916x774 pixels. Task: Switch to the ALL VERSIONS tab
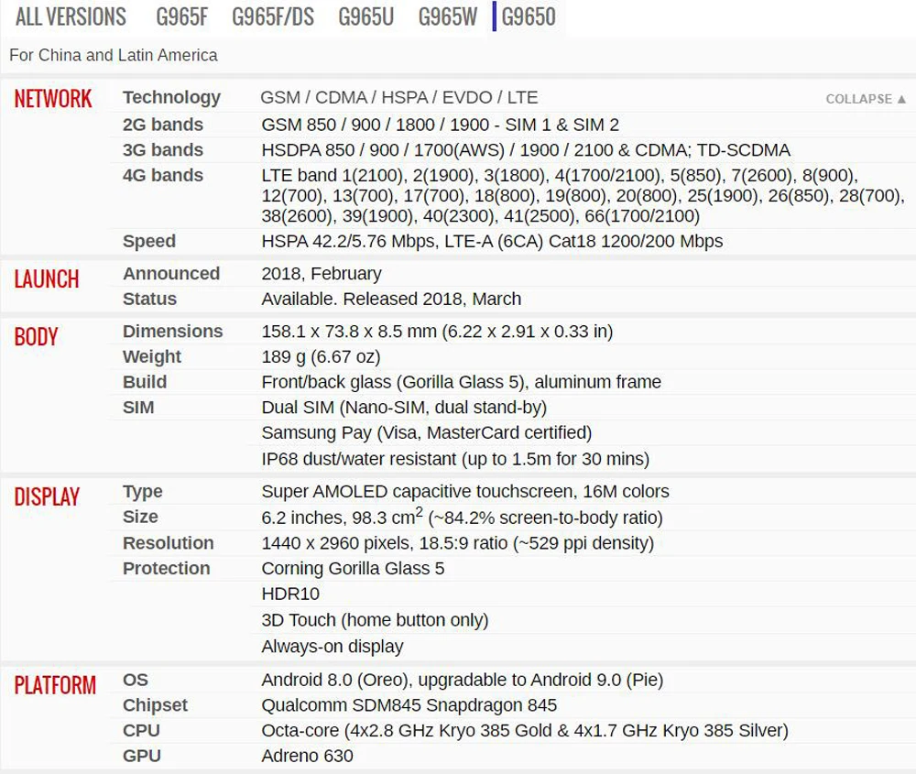click(x=71, y=16)
